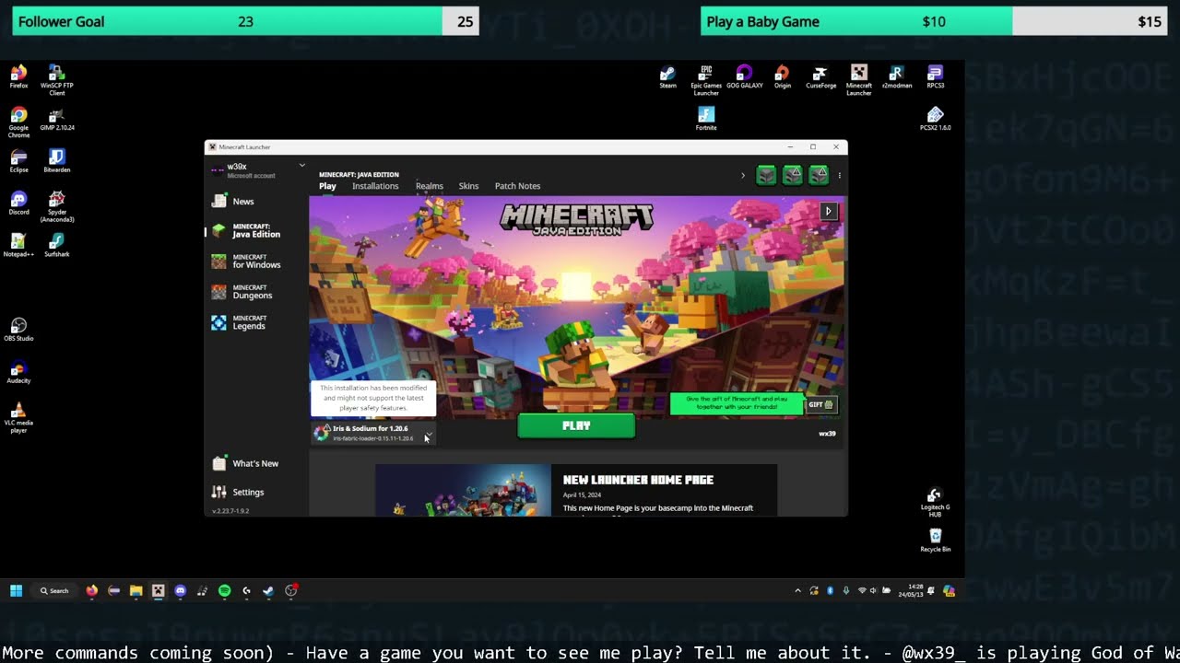Select Minecraft: Java Edition in sidebar
Screen dimensions: 1180x663
coord(246,231)
